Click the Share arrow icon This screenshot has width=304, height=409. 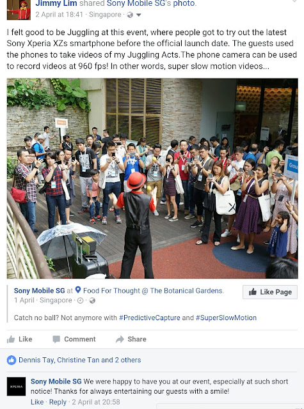point(120,339)
